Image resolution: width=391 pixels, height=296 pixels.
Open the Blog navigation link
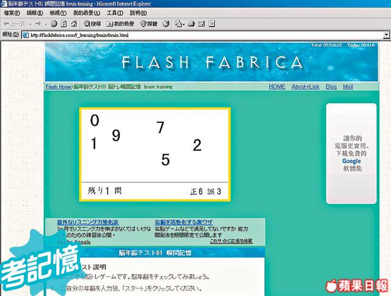pos(331,87)
